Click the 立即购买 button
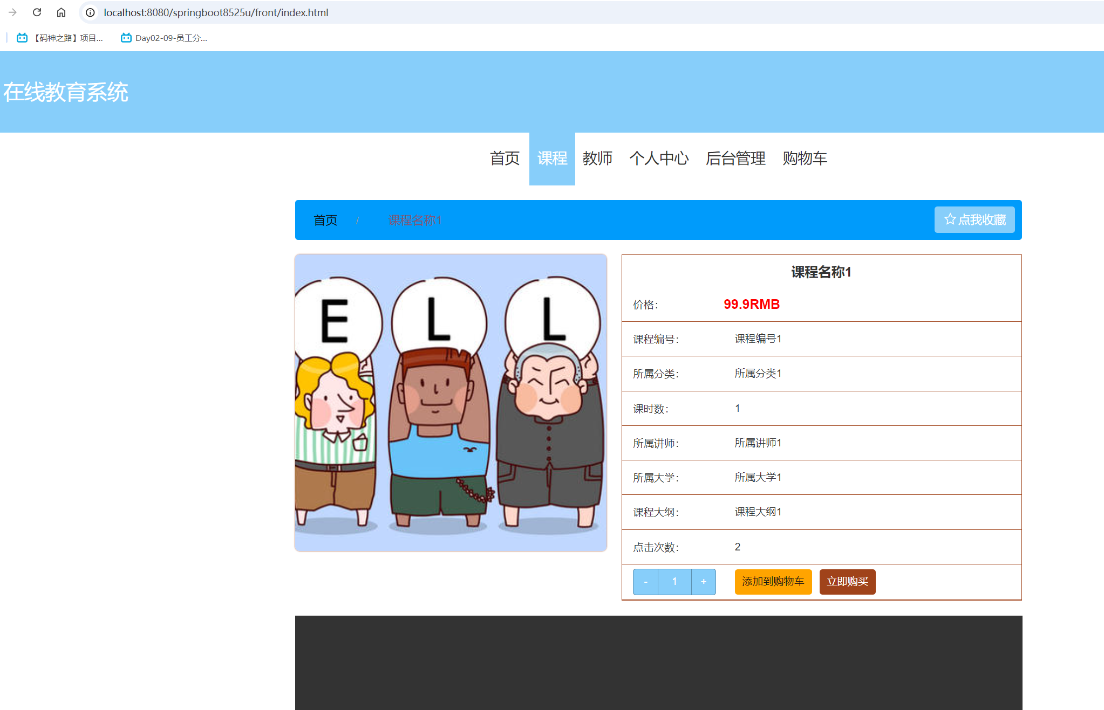Image resolution: width=1104 pixels, height=710 pixels. (x=847, y=582)
